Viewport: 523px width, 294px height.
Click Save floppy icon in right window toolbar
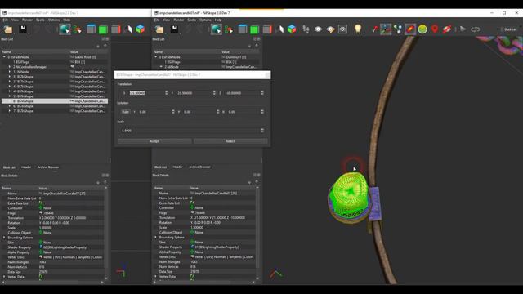click(174, 29)
